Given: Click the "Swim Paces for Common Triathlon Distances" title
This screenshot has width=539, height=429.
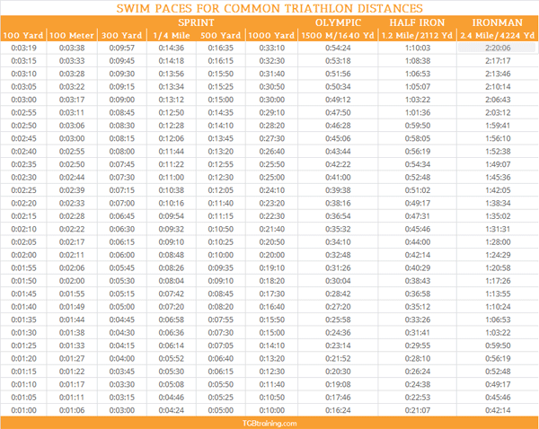Looking at the screenshot, I should click(269, 8).
